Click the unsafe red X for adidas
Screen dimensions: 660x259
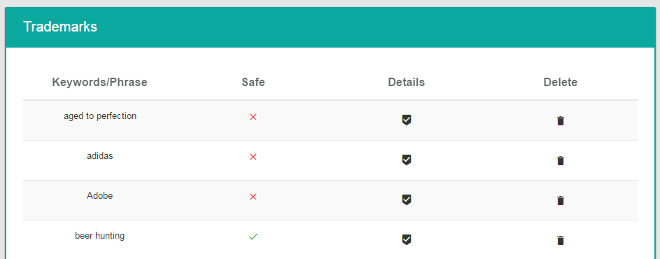pos(253,157)
